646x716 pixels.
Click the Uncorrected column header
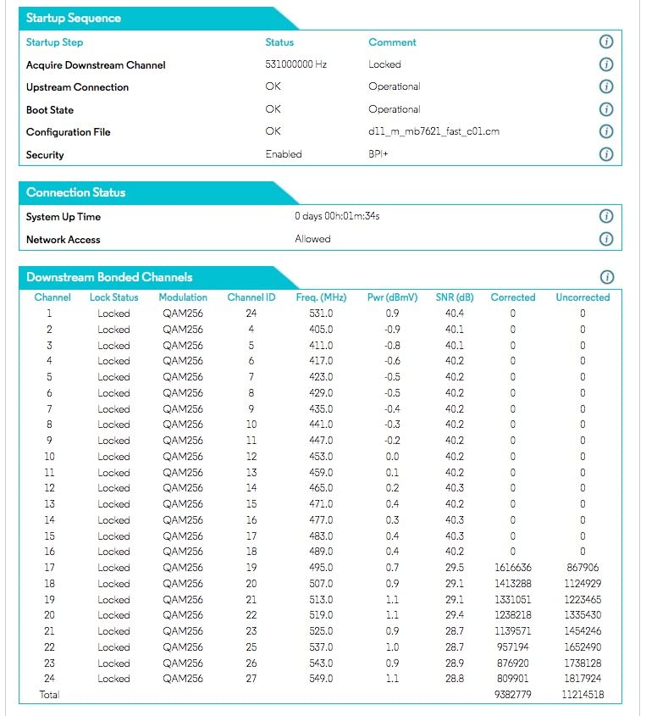point(583,297)
